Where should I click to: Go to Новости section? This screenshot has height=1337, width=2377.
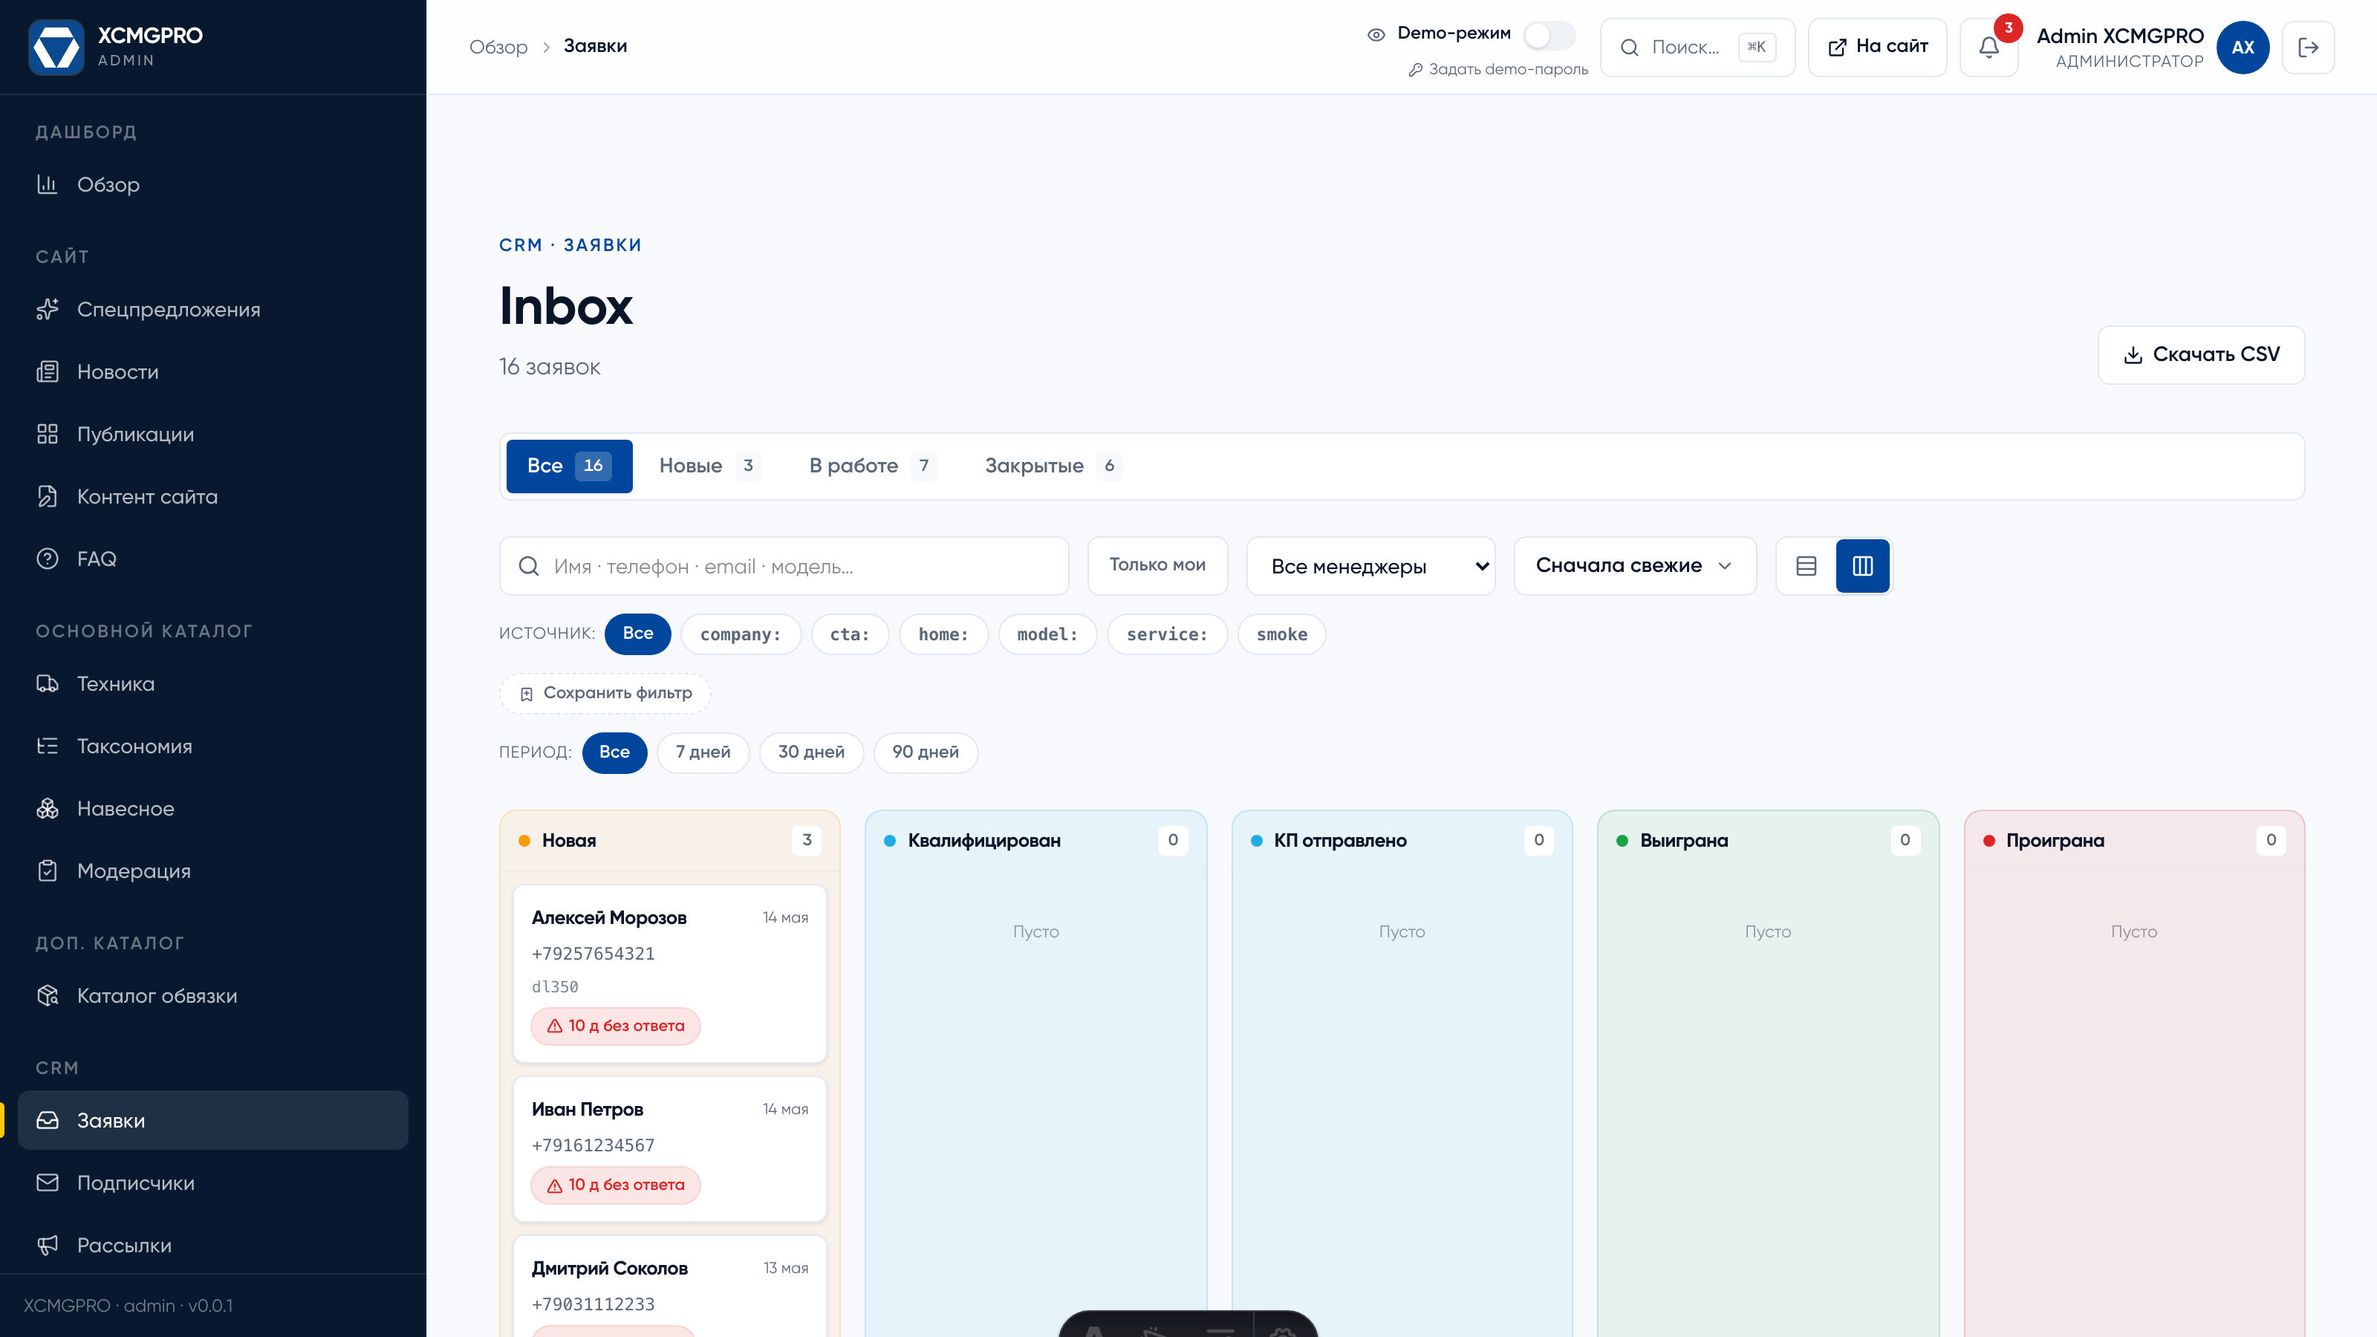pyautogui.click(x=212, y=372)
